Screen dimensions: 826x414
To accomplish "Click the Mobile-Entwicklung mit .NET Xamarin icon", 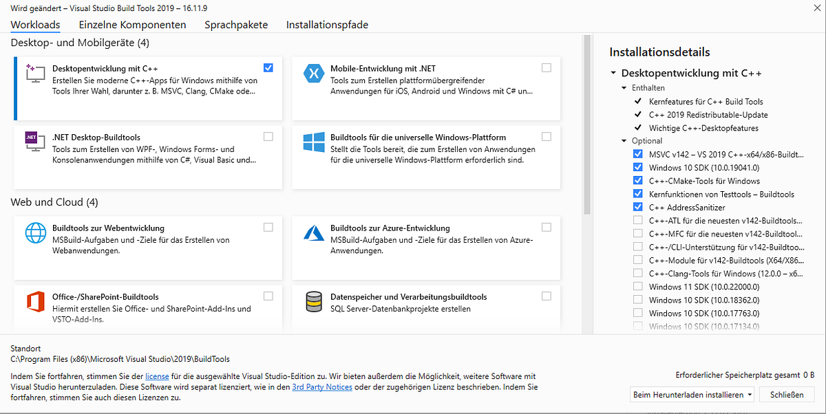I will point(314,74).
